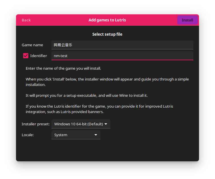Screen dimensions: 215x179
Task: Click the Select setup file heading
Action: pos(107,34)
